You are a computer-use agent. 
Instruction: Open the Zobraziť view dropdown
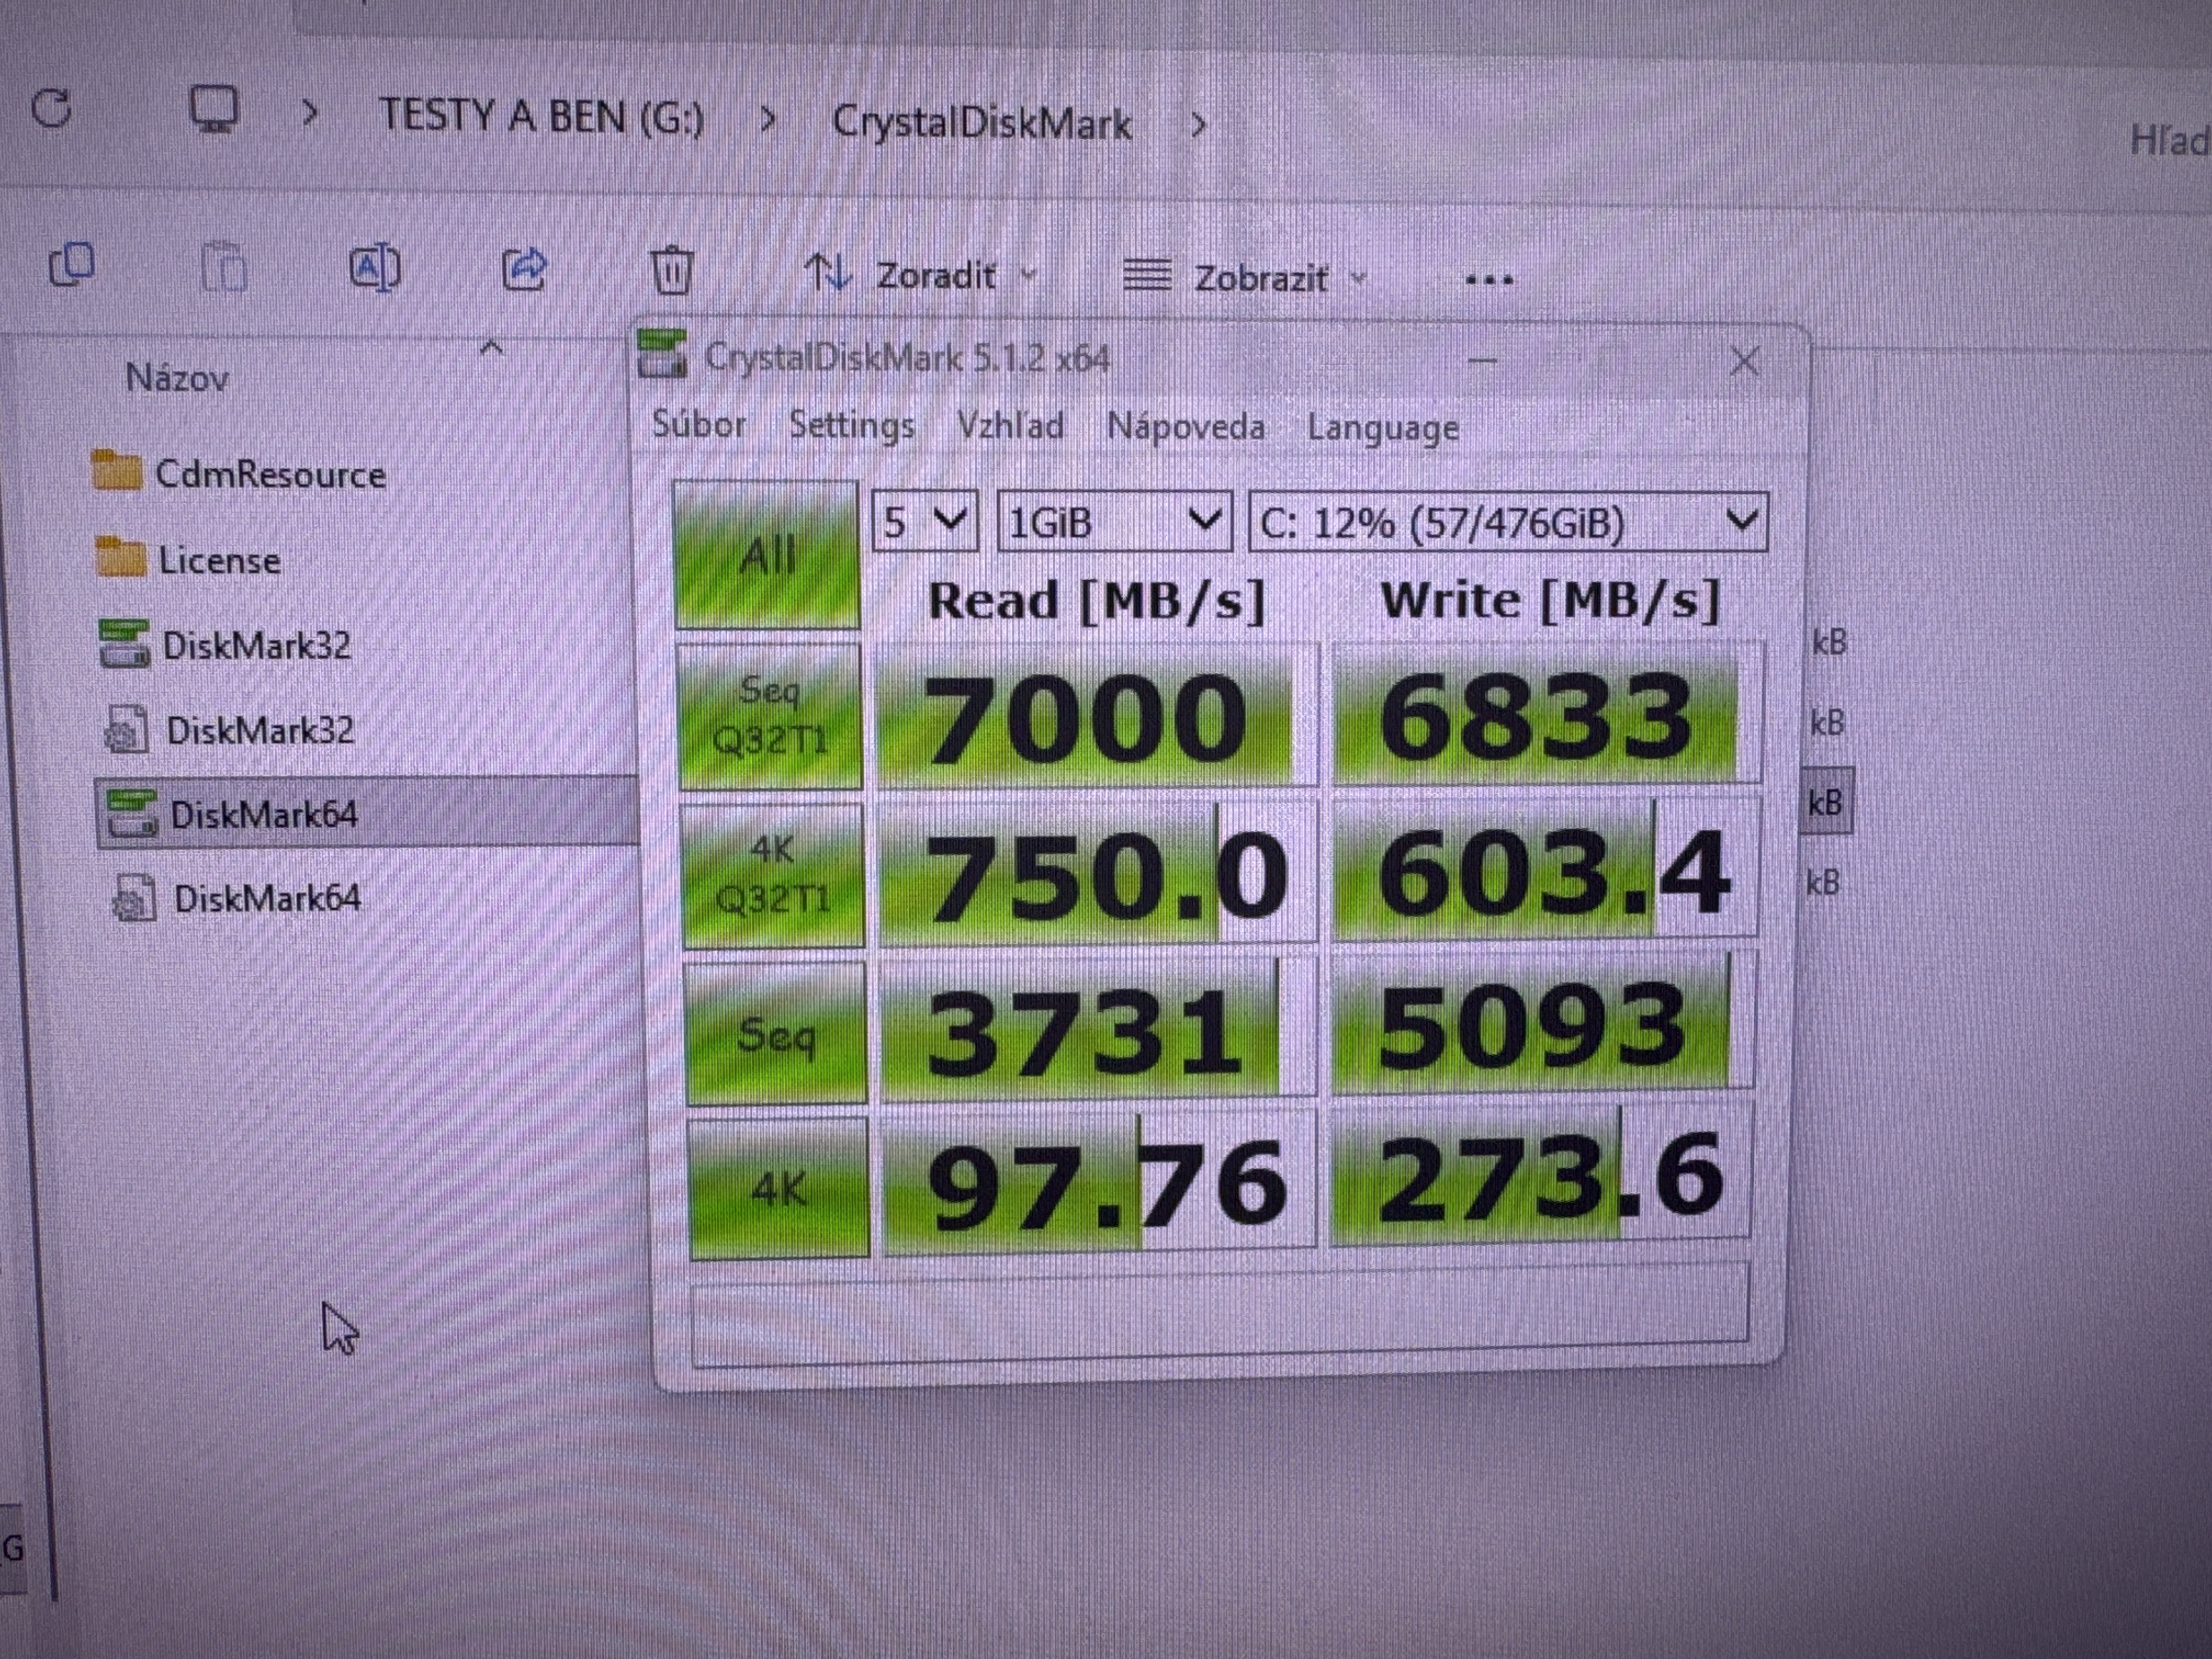coord(1244,277)
